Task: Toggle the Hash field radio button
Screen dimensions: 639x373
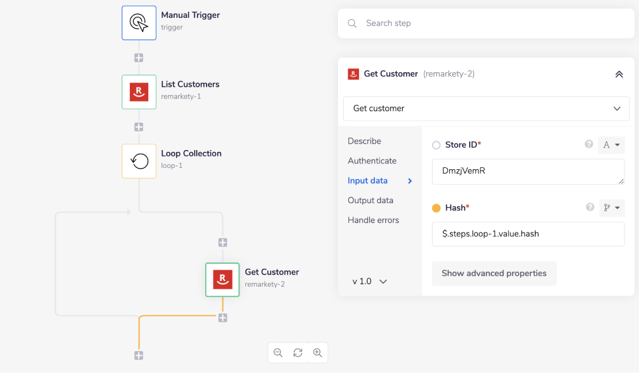Action: [x=436, y=208]
